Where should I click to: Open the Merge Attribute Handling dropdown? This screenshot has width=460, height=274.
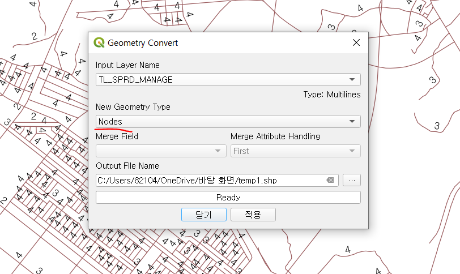tap(295, 151)
